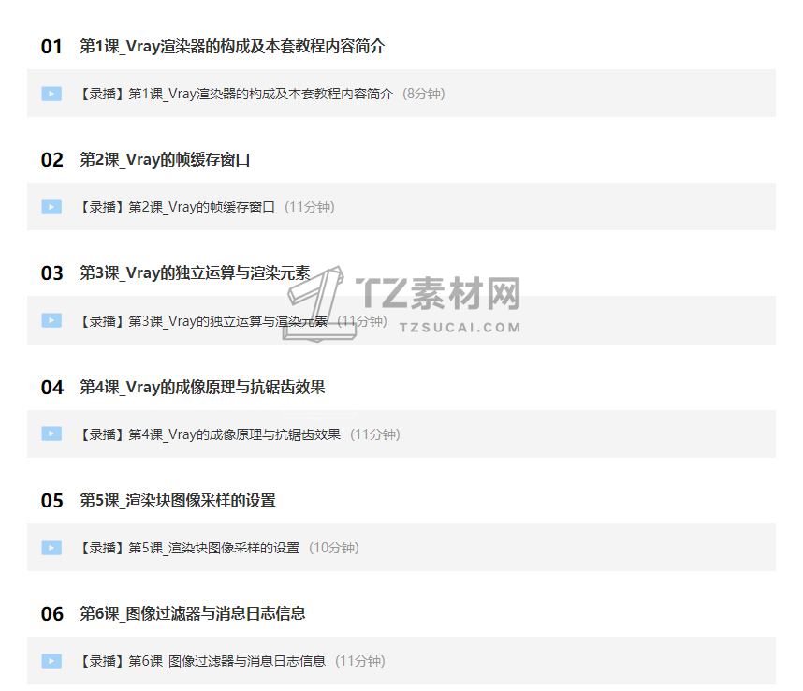Select chapter heading 第4课_Vray的成像原理与抗锯齿效果

pyautogui.click(x=202, y=387)
